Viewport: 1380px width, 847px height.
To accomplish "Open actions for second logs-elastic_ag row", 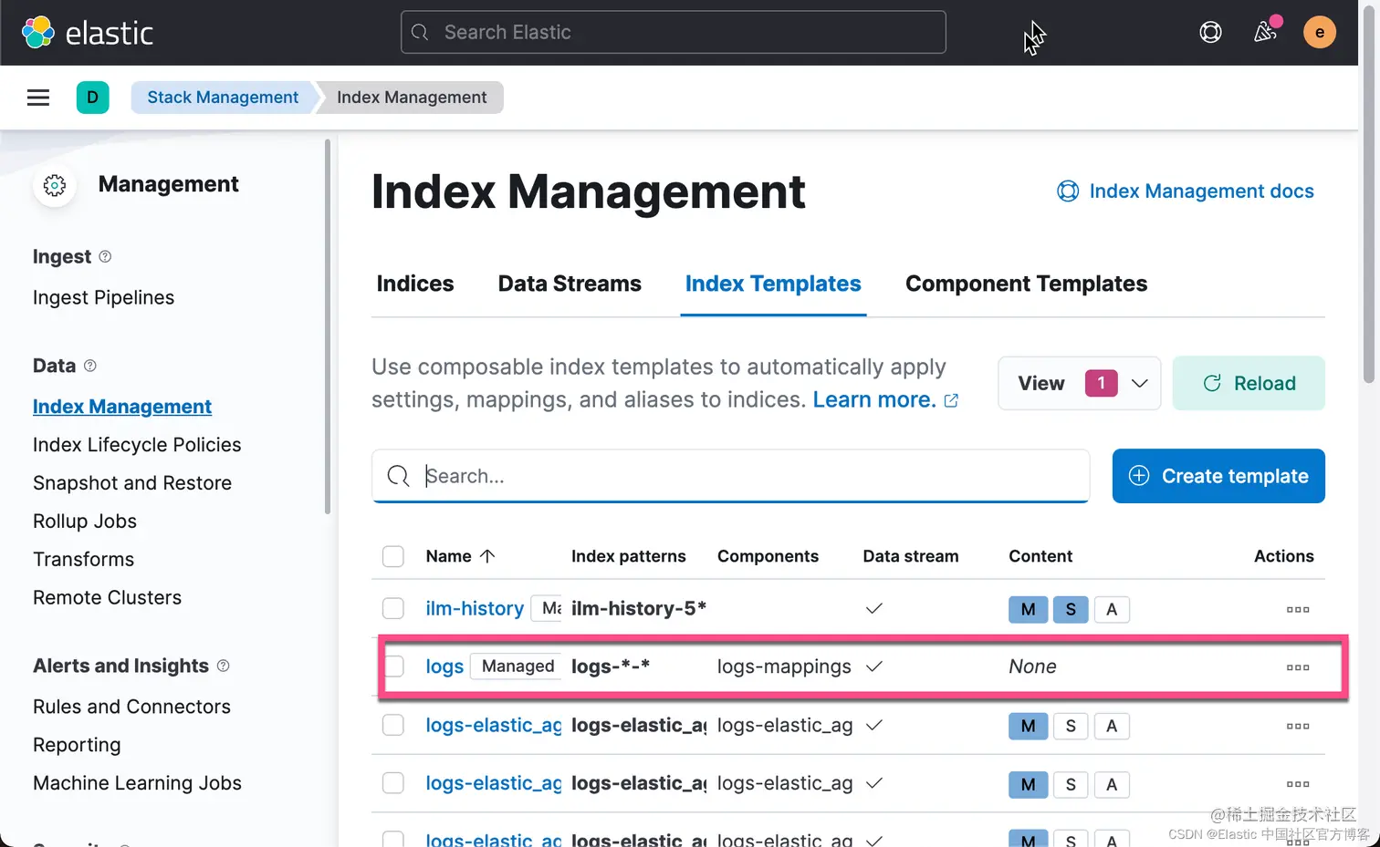I will tap(1298, 785).
